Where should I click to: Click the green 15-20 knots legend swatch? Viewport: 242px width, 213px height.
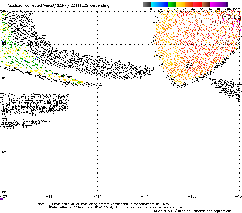coord(172,4)
